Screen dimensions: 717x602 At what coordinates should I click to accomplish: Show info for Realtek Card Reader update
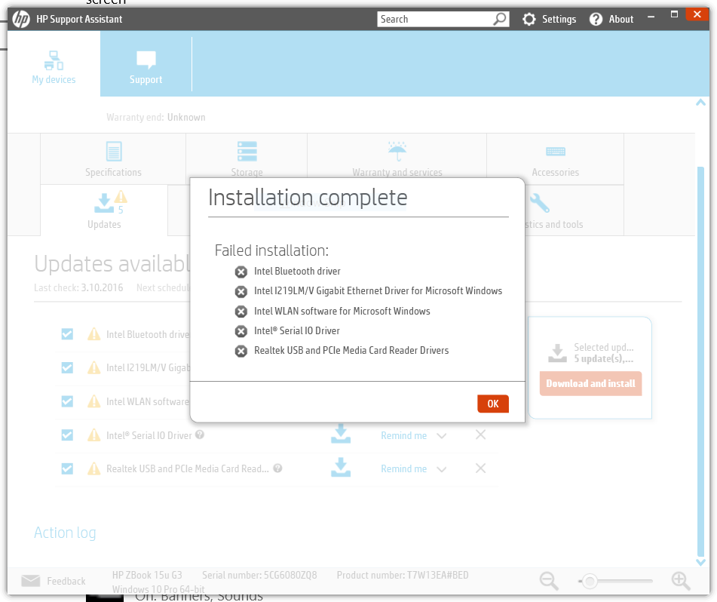point(277,468)
